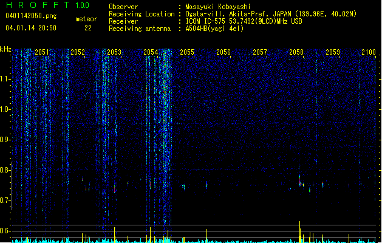The image size is (382, 243).
Task: Select the 2100 time marker
Action: [x=369, y=52]
